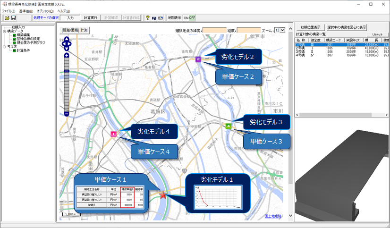Pan the map up with arrow control
Viewport: 390px width, 228px height.
click(x=67, y=39)
